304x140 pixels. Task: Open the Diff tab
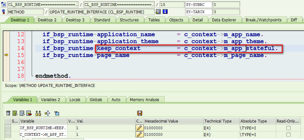tap(294, 20)
